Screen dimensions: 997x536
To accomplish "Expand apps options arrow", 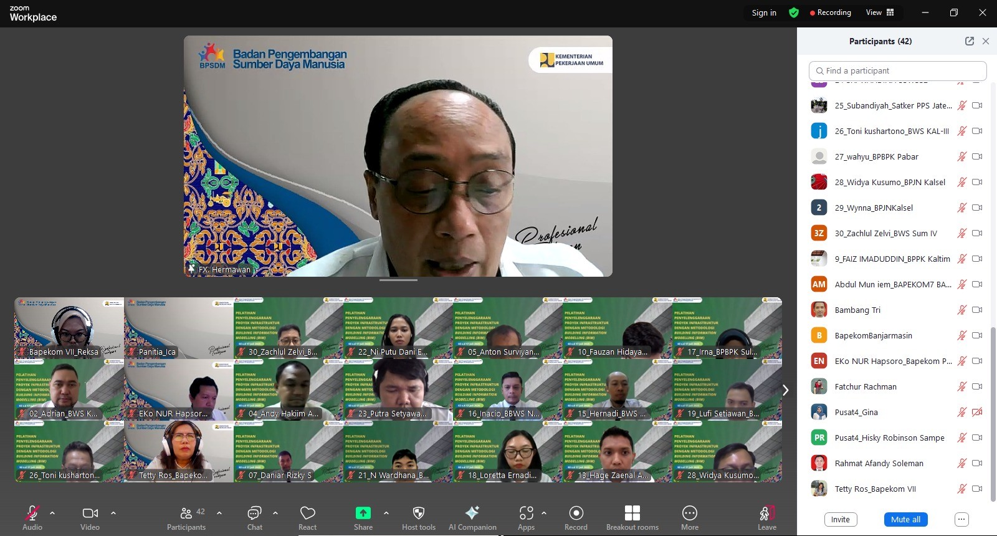I will pos(543,513).
